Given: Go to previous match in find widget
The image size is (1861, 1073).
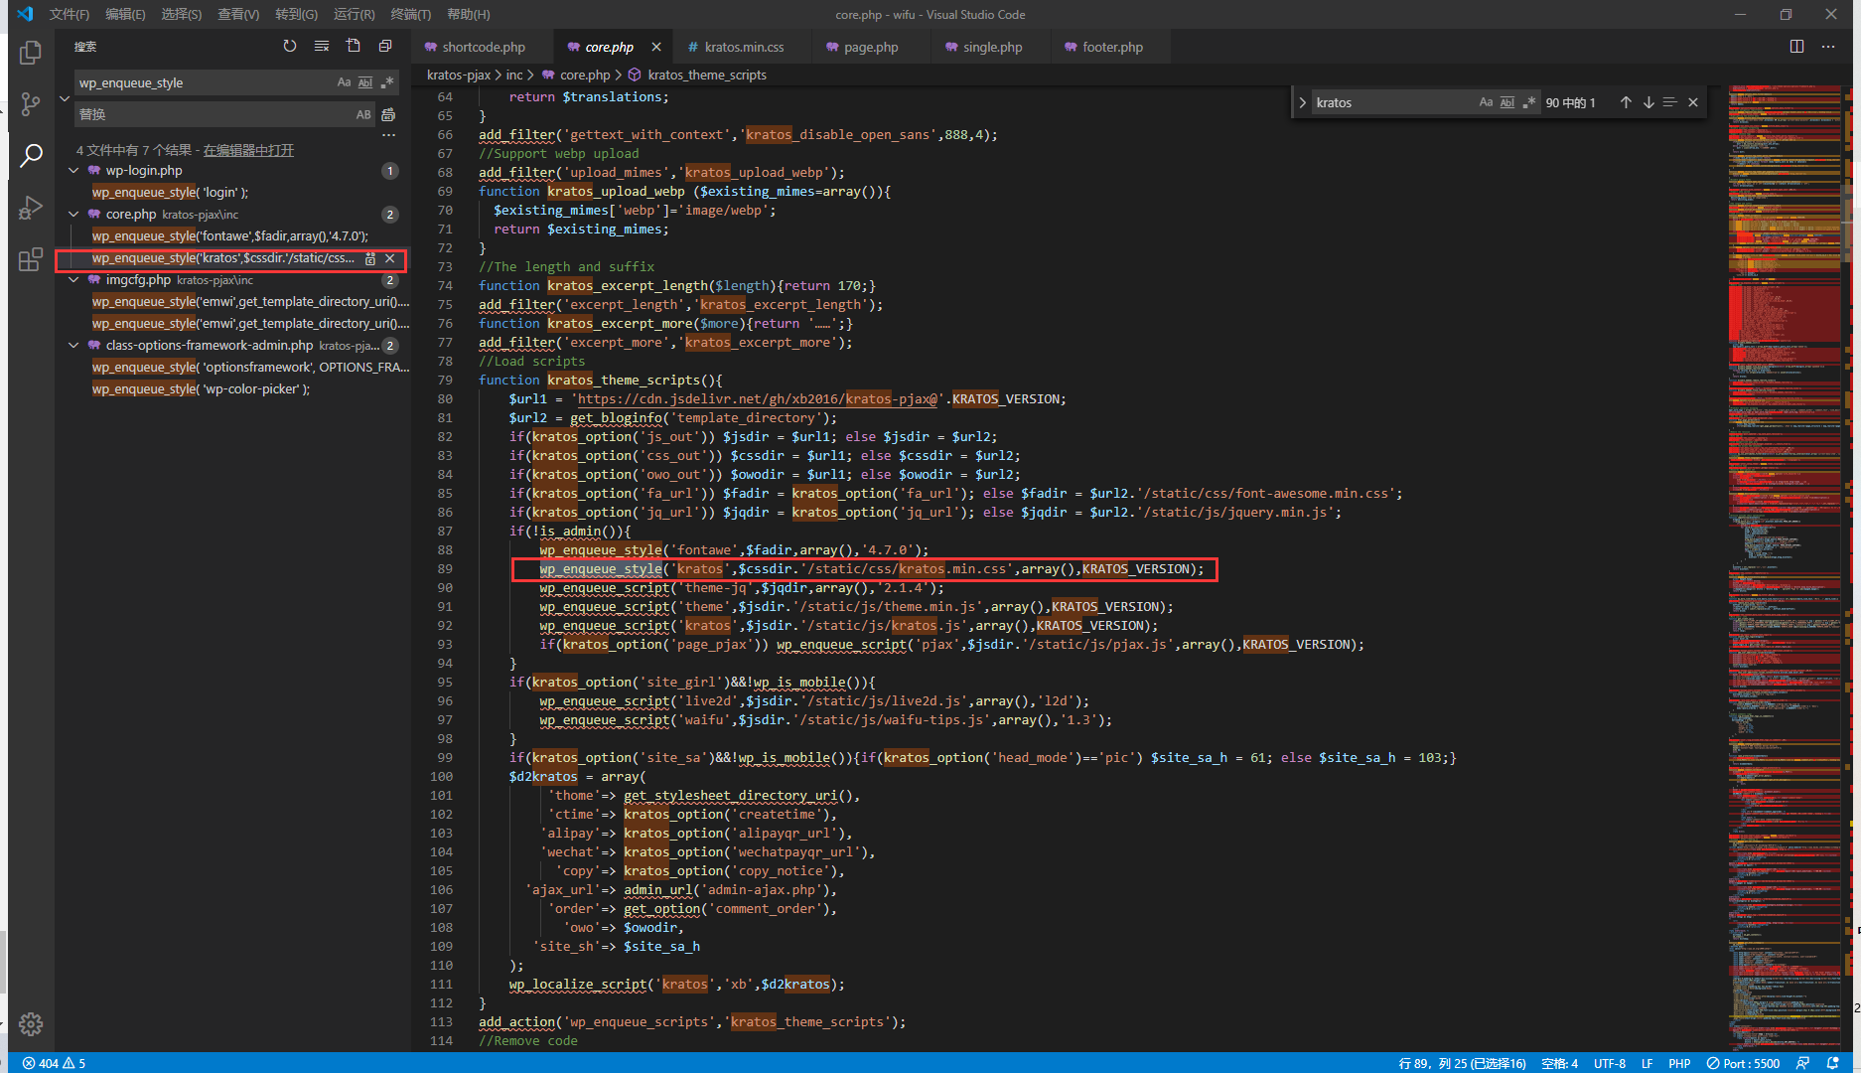Looking at the screenshot, I should 1626,102.
